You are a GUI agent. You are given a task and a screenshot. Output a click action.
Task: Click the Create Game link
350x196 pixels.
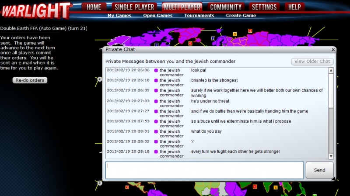(x=241, y=16)
